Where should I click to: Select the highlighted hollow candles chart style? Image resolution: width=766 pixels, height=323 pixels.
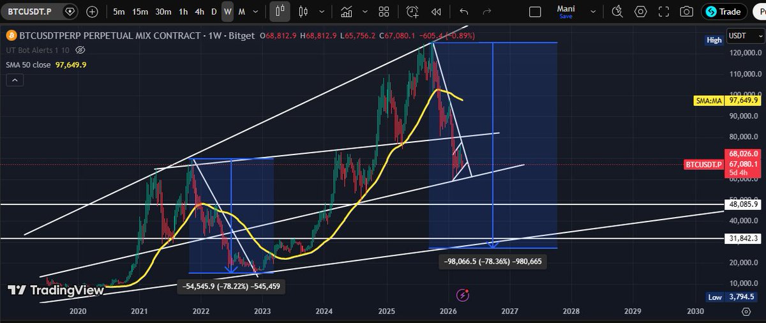pos(279,11)
